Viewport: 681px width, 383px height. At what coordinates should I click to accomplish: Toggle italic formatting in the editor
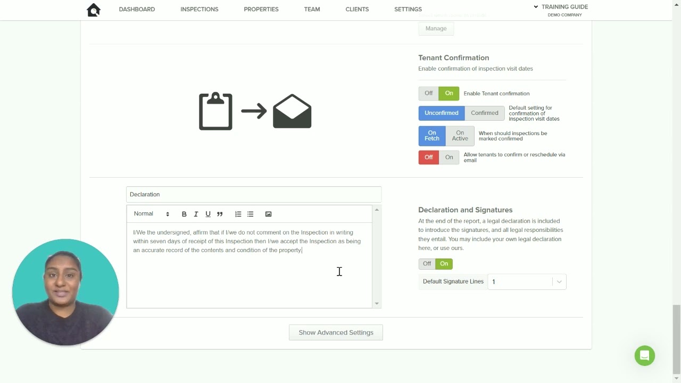[x=196, y=214]
